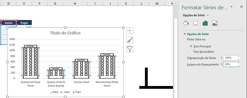Open Chart Filters funnel button
Screen dimensions: 247x98
pos(130,49)
